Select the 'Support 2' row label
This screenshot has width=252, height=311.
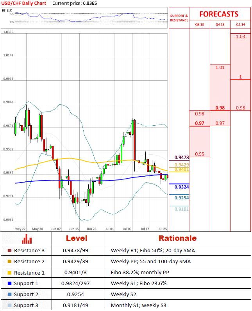click(x=26, y=295)
